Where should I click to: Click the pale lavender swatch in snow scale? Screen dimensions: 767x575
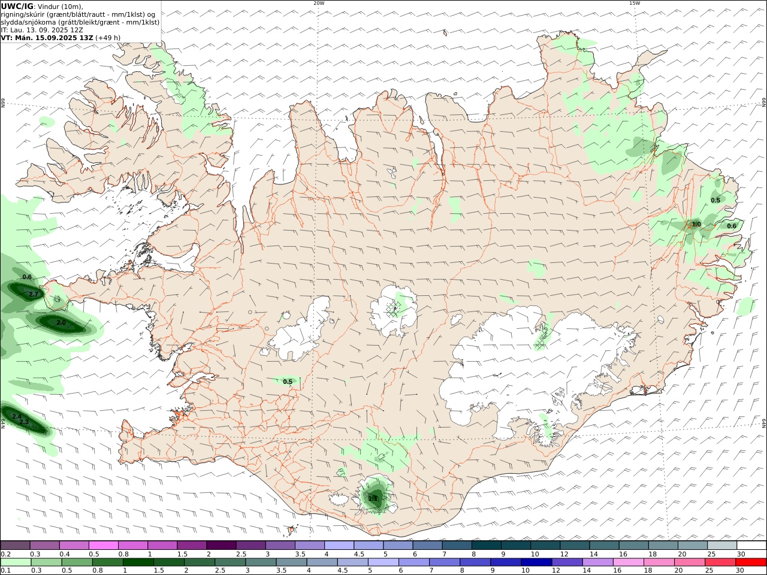[339, 545]
